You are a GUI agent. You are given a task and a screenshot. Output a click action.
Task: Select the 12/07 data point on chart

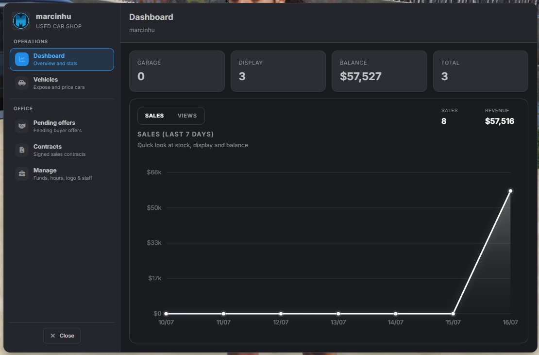[x=281, y=313]
